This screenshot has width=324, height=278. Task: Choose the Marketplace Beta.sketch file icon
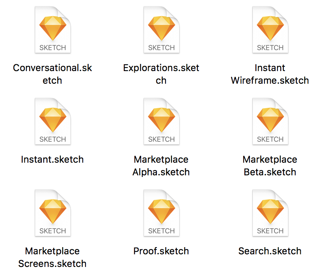270,122
